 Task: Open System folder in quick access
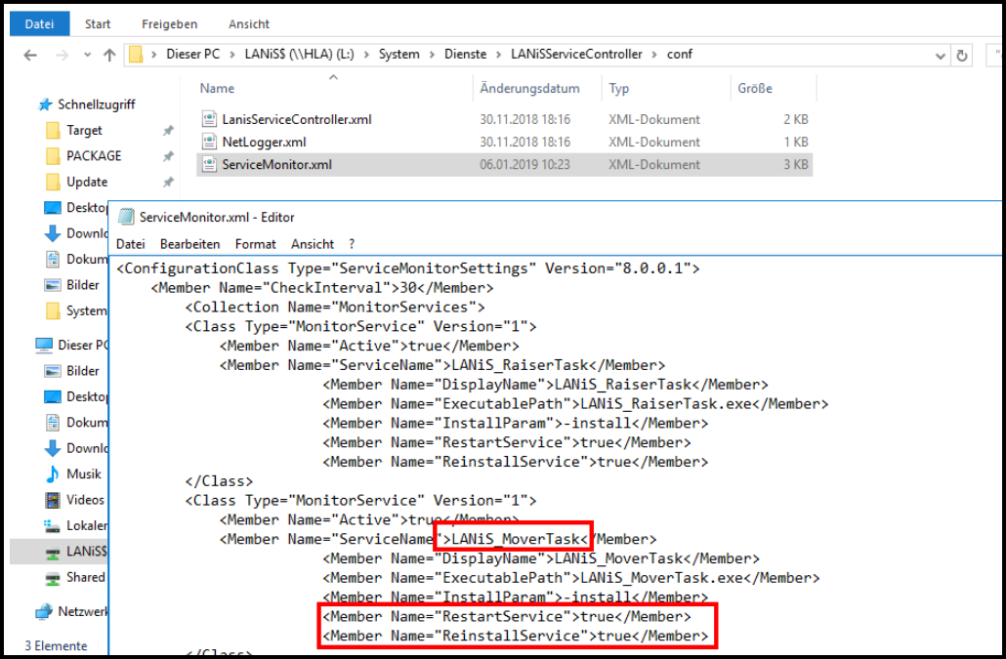(76, 310)
